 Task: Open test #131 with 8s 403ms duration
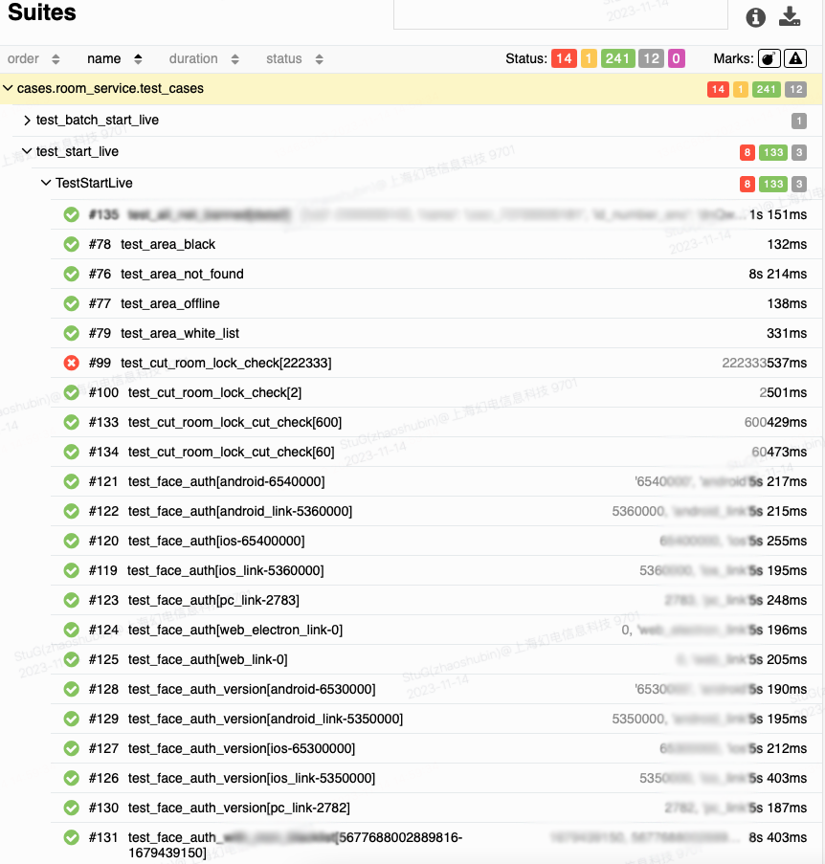pyautogui.click(x=436, y=844)
